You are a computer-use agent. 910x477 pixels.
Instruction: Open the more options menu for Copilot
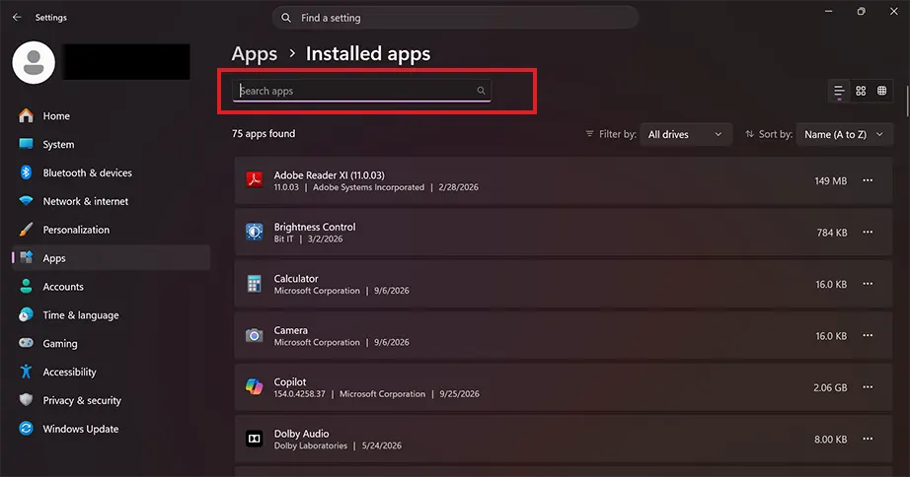click(x=867, y=386)
